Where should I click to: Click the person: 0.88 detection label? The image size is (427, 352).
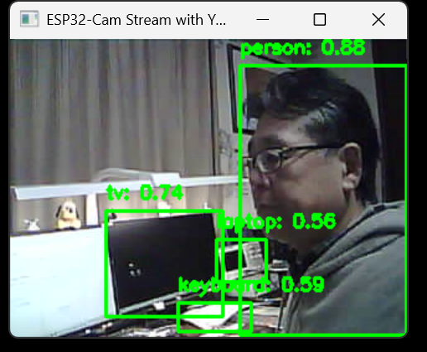click(303, 48)
